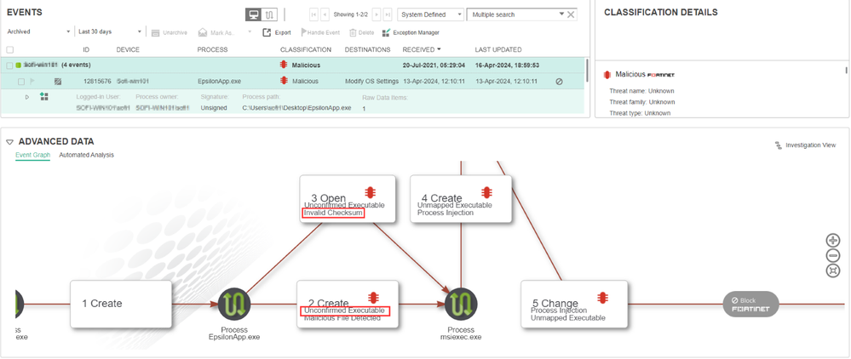This screenshot has height=359, width=851.
Task: Sort by LAST UPDATED column header
Action: 498,49
